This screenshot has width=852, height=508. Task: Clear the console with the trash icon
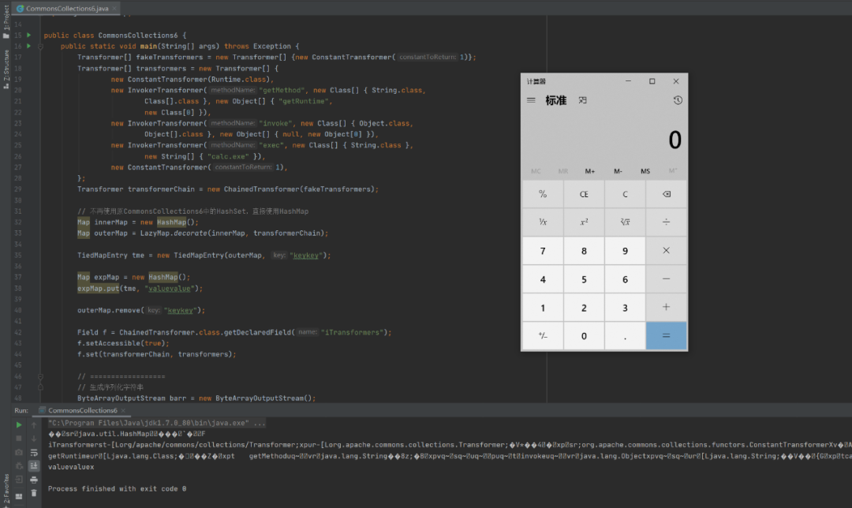pos(34,493)
